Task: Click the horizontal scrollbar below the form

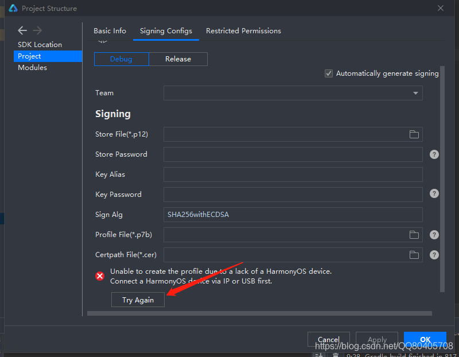Action: pos(259,313)
